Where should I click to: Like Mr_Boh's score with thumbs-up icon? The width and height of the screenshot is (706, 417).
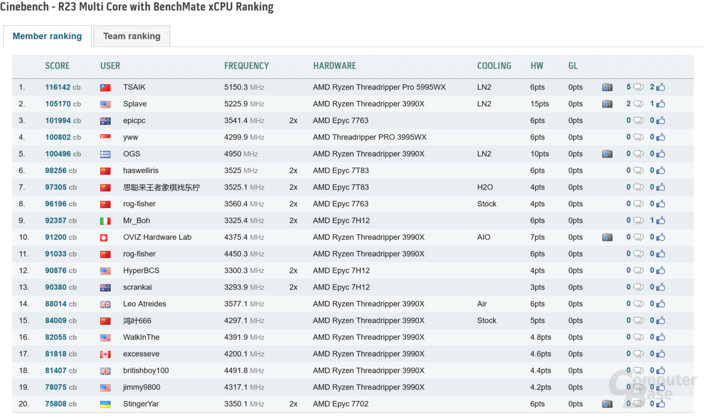(x=661, y=220)
